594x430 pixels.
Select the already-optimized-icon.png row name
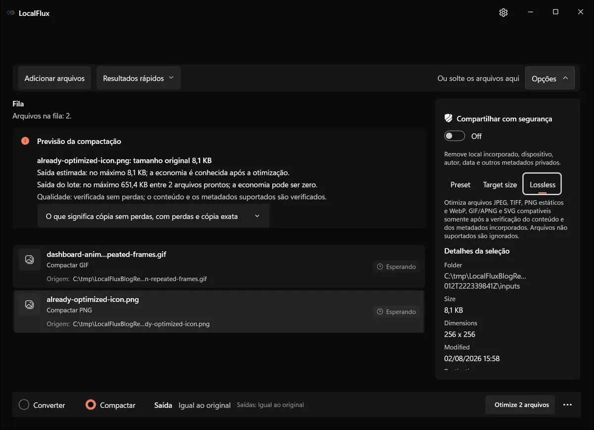[93, 299]
